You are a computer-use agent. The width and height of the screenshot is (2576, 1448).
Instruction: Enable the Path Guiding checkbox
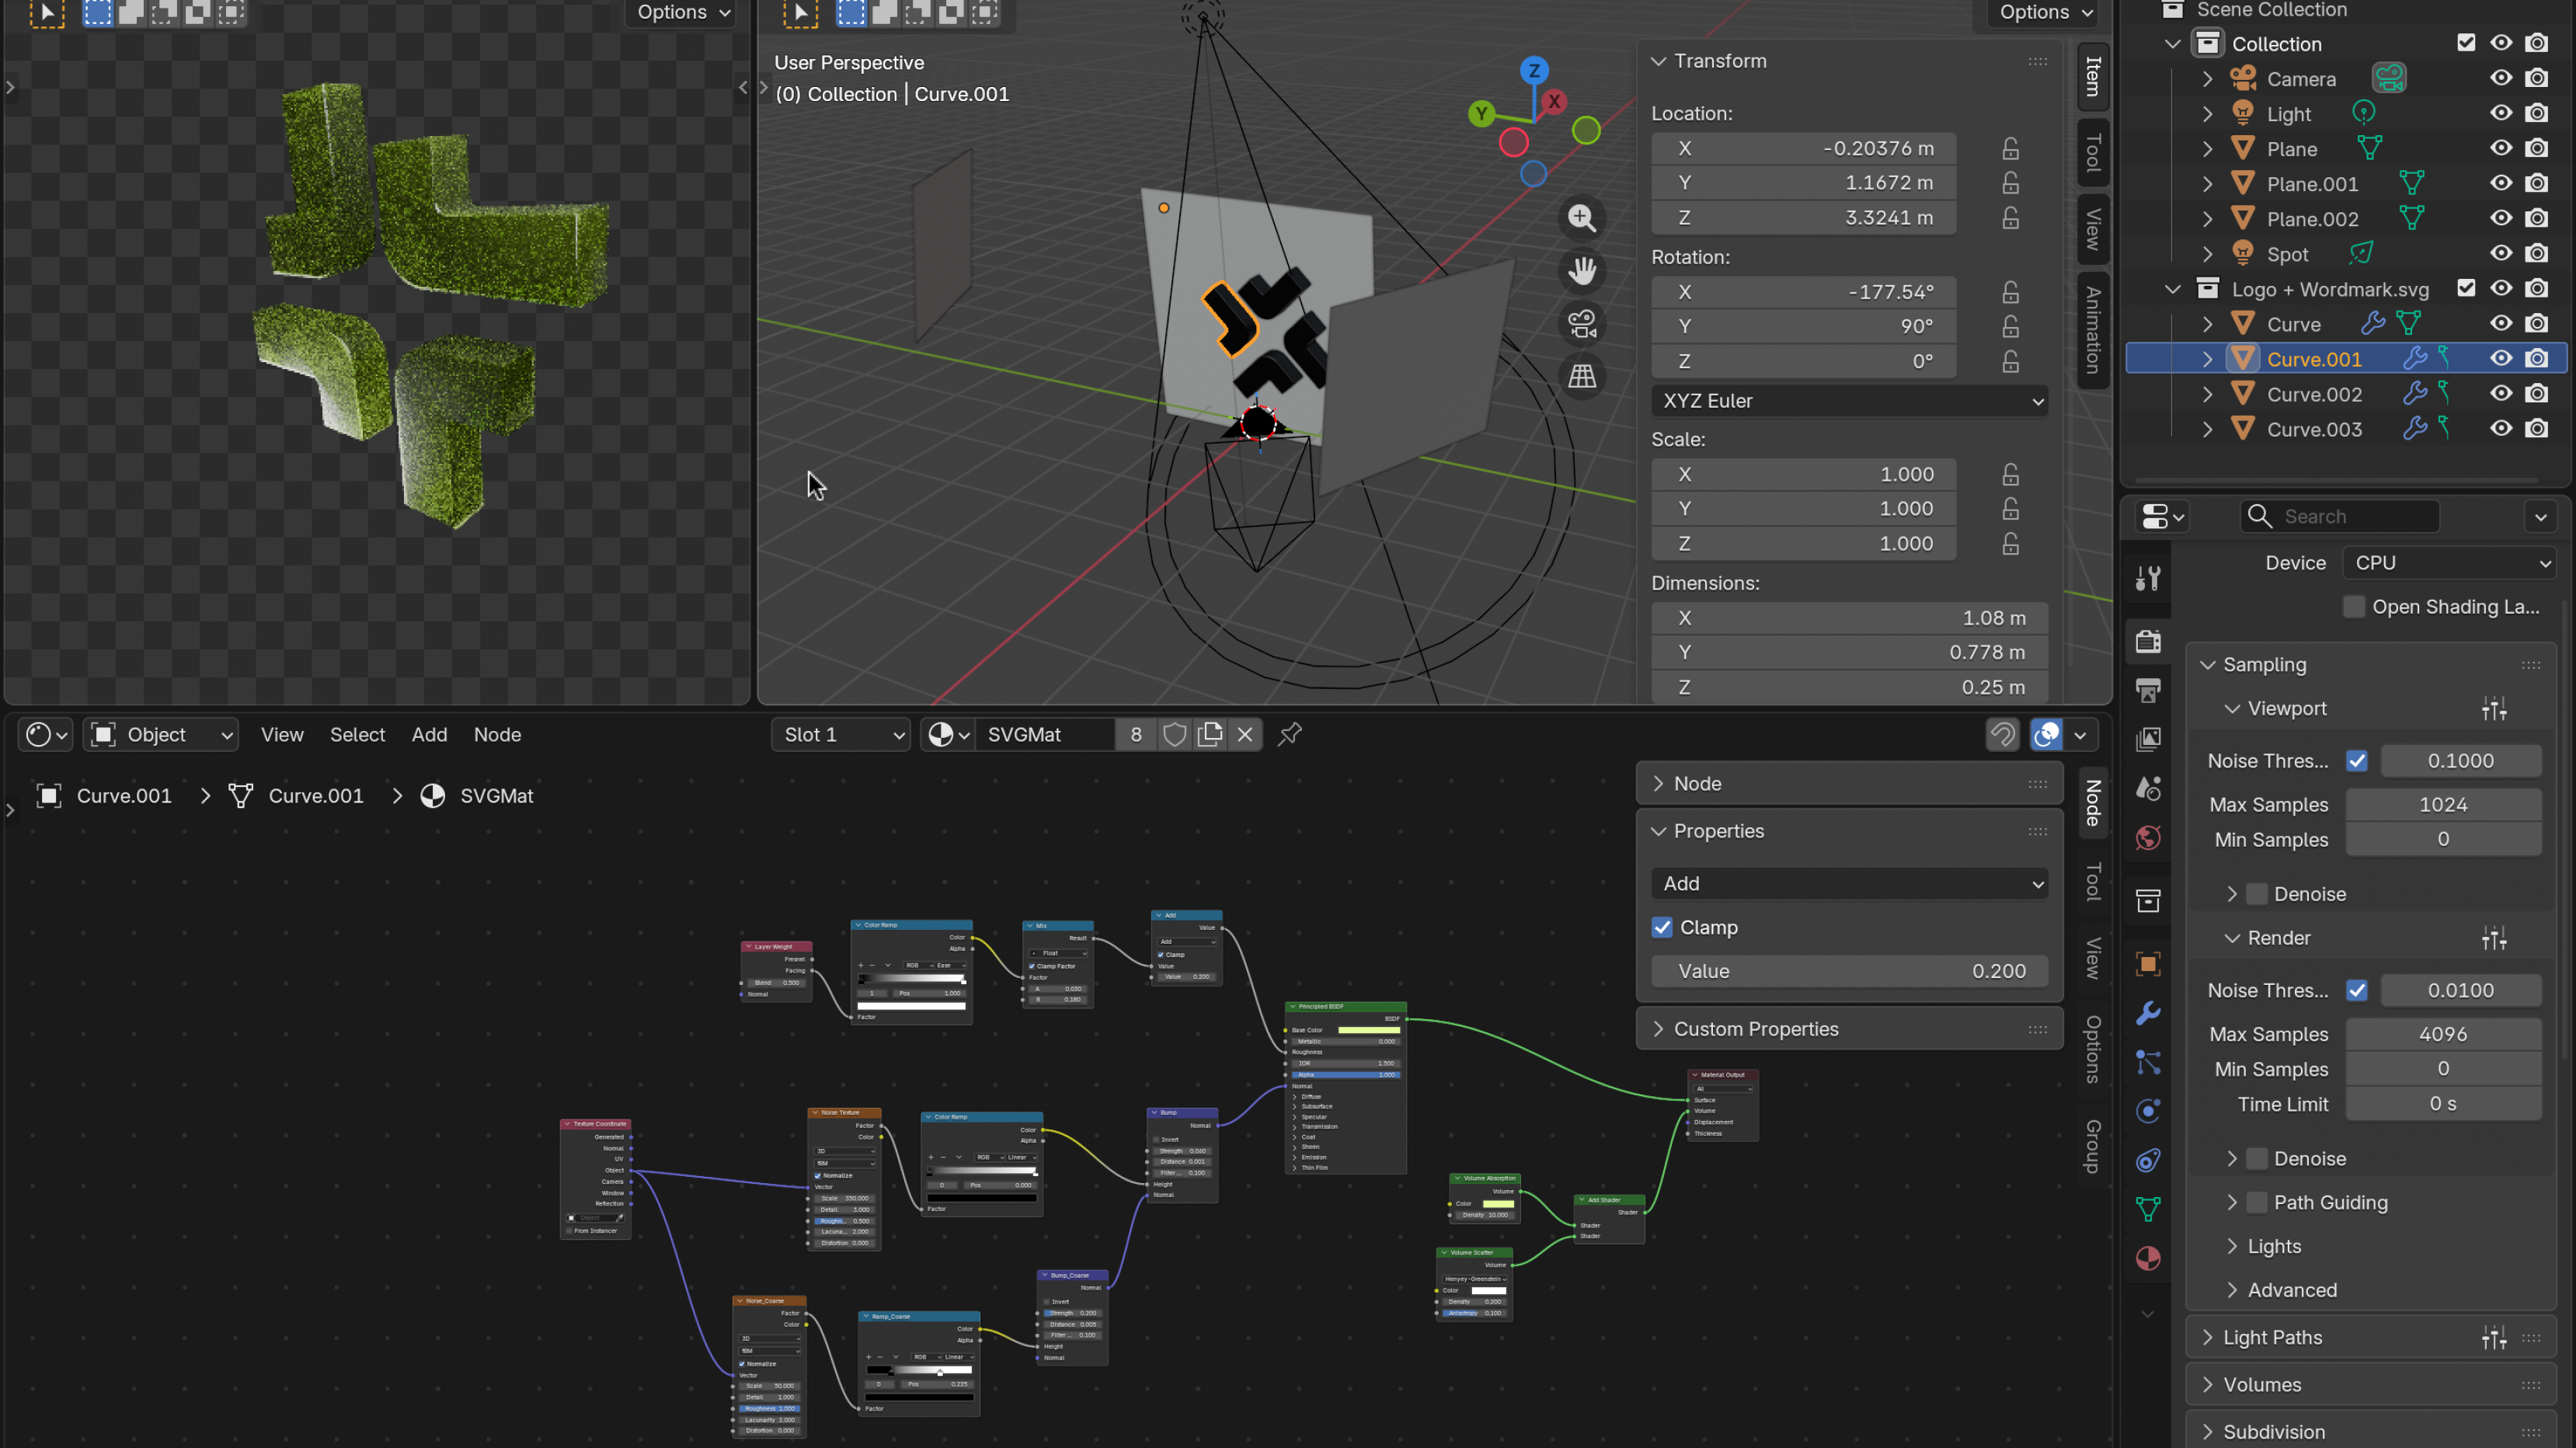2257,1202
